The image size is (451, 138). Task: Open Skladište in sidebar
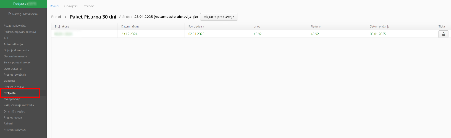coord(9,81)
